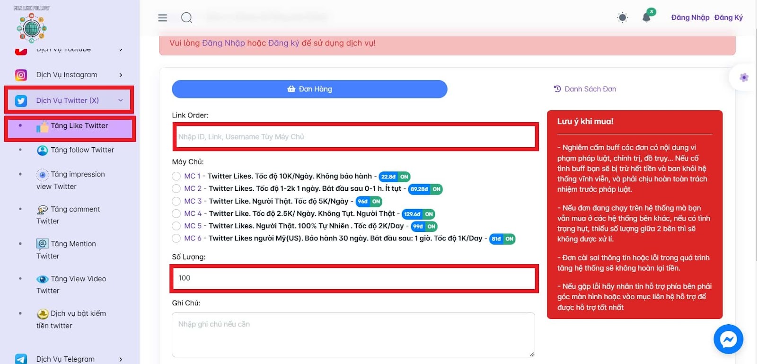
Task: Click the search magnifier icon
Action: click(x=186, y=18)
